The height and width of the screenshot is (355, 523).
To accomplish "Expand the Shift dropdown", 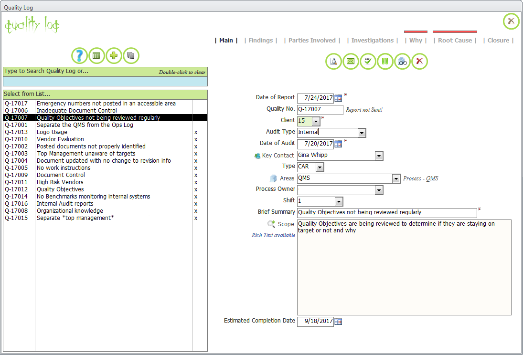I will point(339,201).
